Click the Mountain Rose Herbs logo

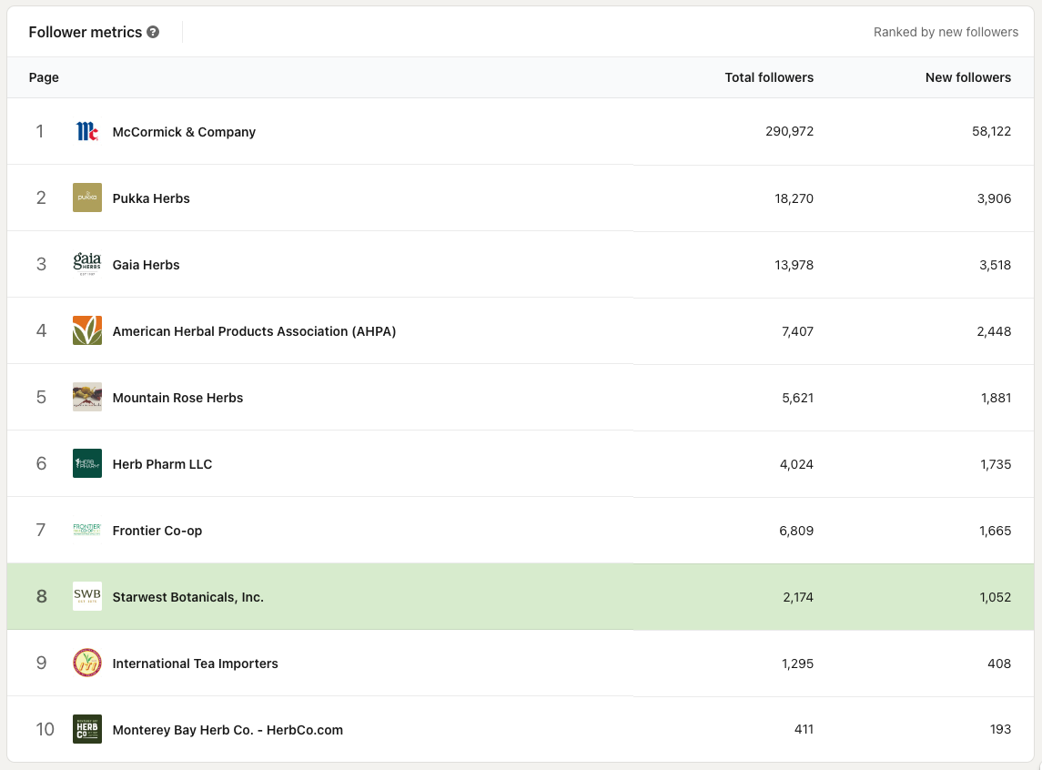point(87,398)
